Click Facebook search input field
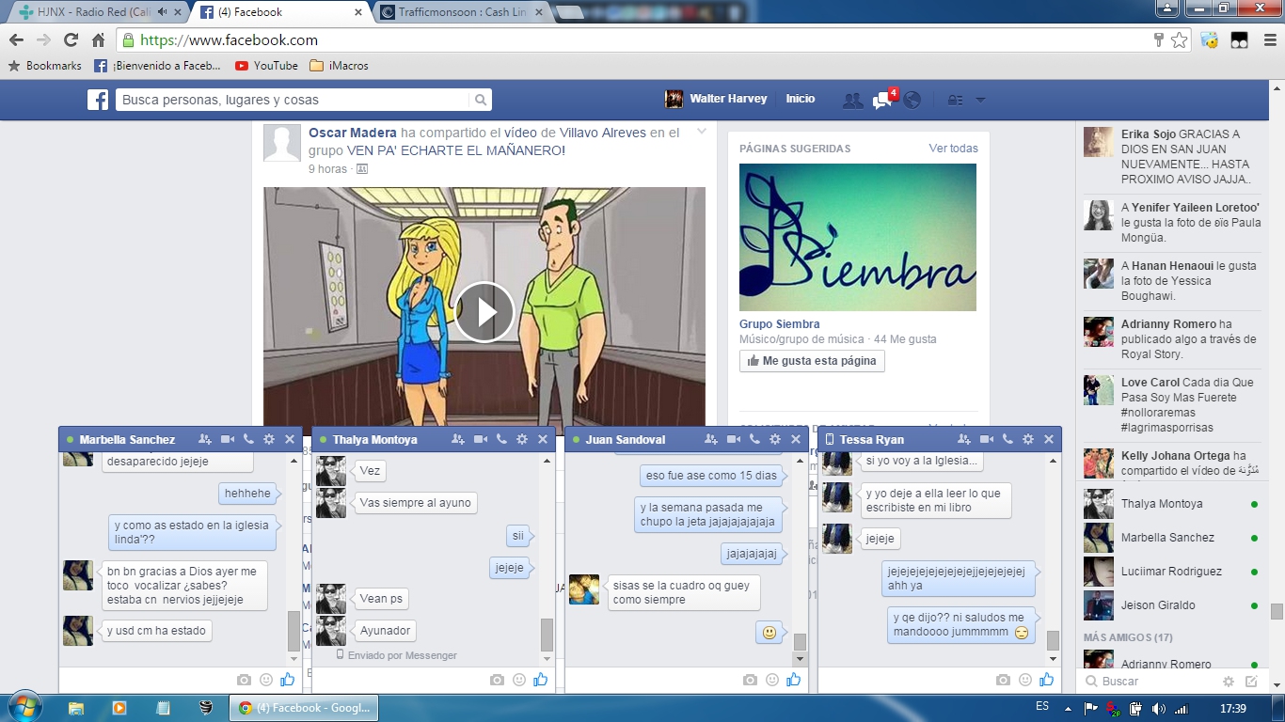This screenshot has width=1285, height=722. [292, 100]
